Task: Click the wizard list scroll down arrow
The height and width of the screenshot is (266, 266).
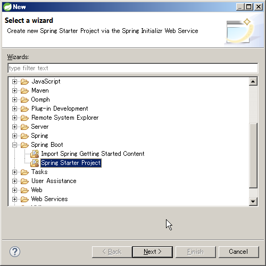Action: point(253,202)
